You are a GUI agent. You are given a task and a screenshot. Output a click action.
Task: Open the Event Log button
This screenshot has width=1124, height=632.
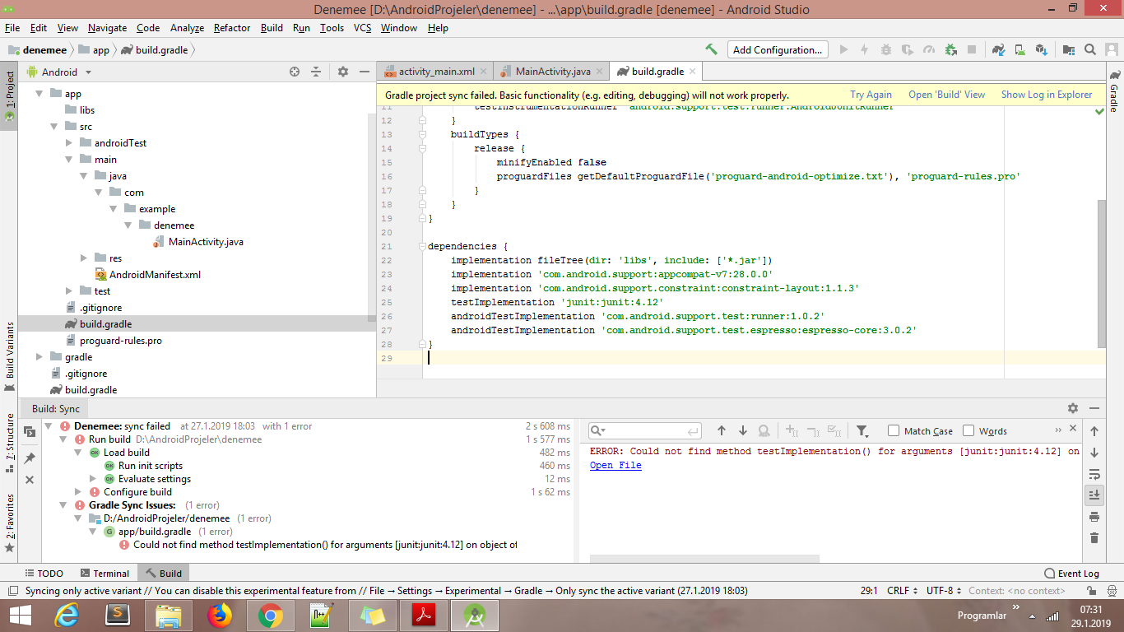click(x=1071, y=574)
